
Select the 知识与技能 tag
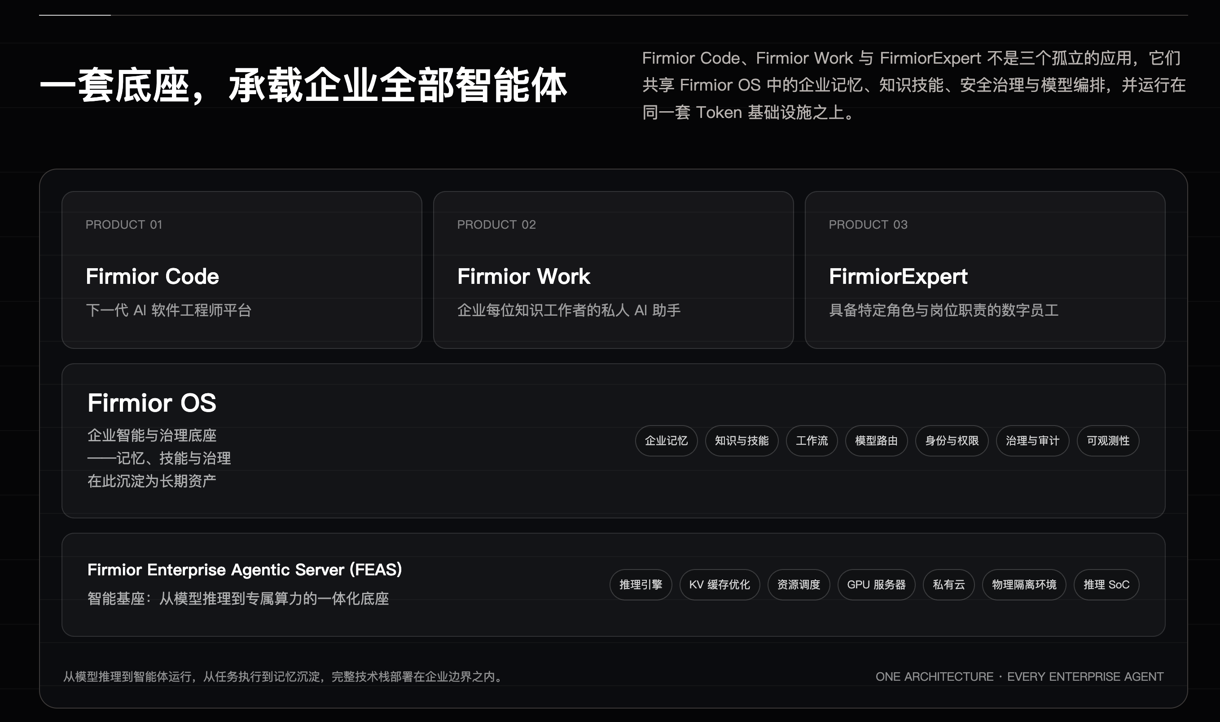(x=742, y=441)
